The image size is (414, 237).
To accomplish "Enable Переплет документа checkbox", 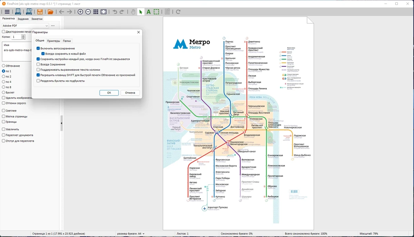I will 3,135.
